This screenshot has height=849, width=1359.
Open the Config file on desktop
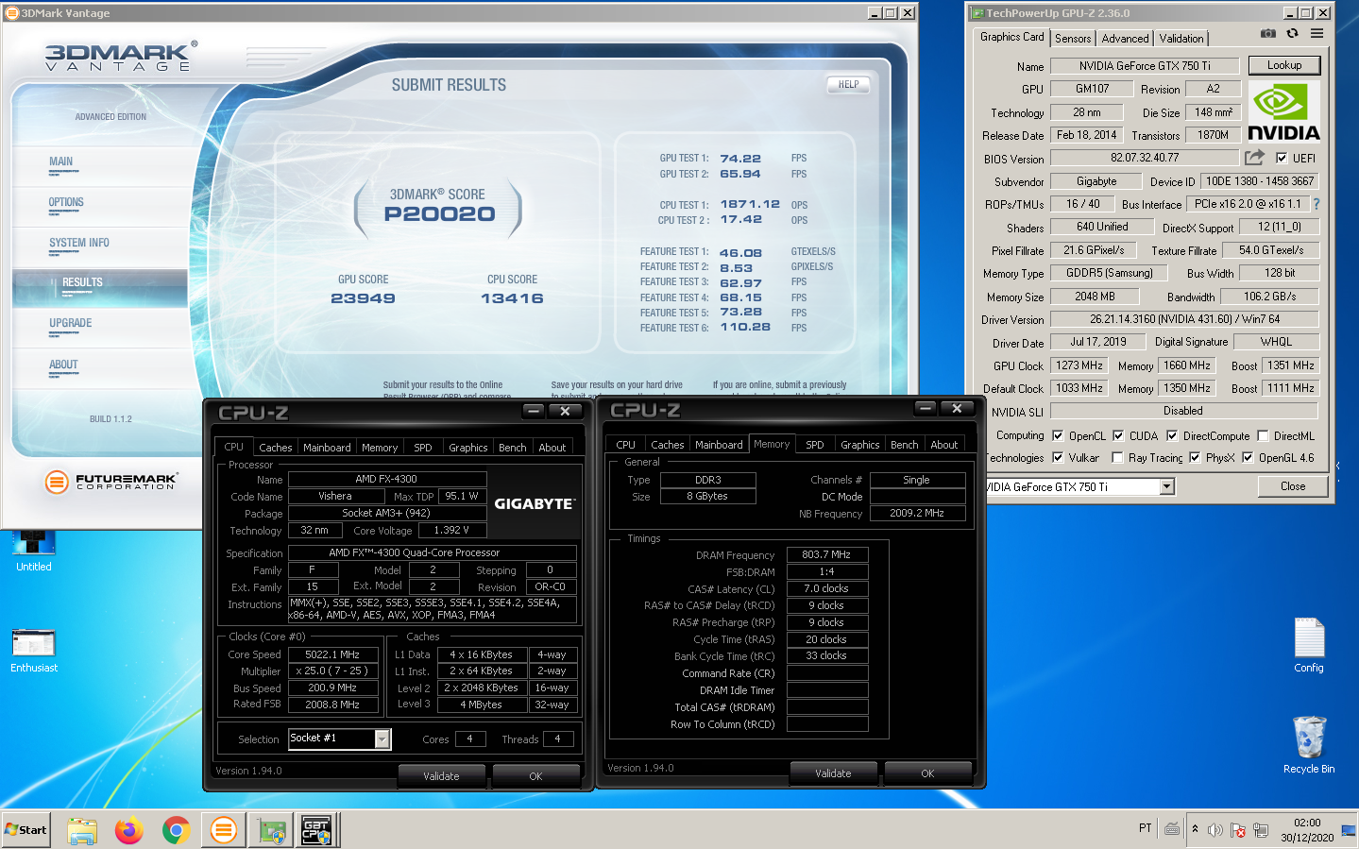click(x=1309, y=646)
